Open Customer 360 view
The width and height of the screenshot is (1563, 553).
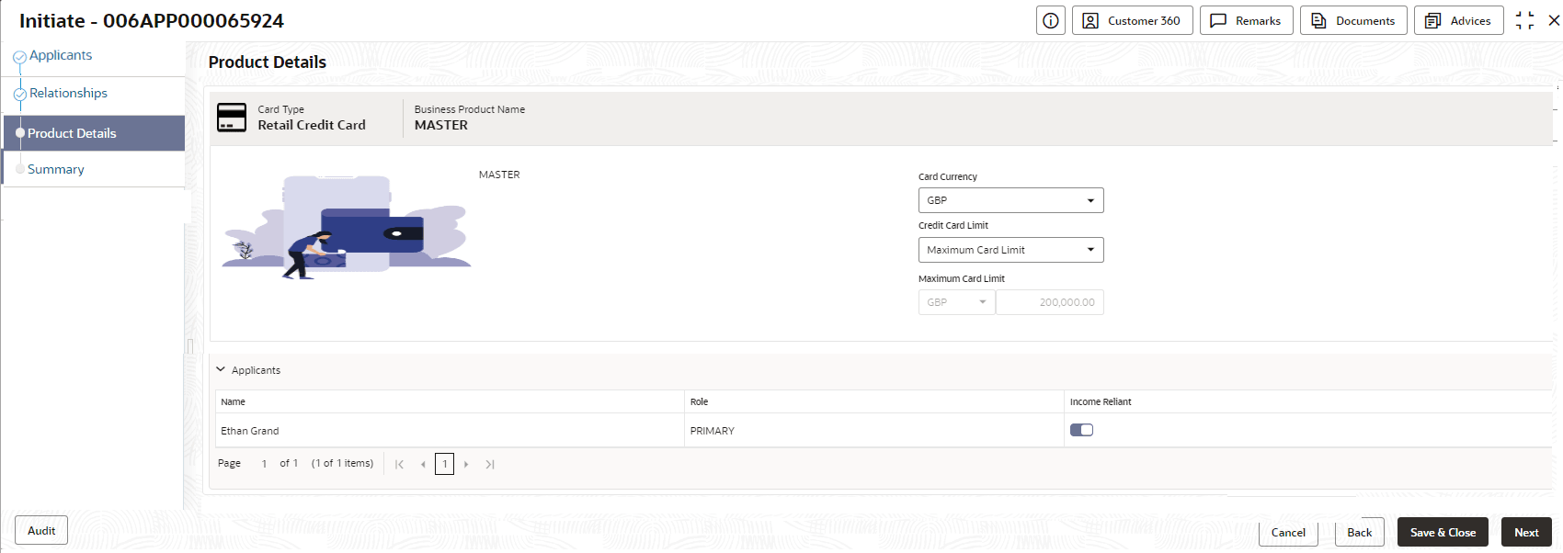pyautogui.click(x=1132, y=20)
